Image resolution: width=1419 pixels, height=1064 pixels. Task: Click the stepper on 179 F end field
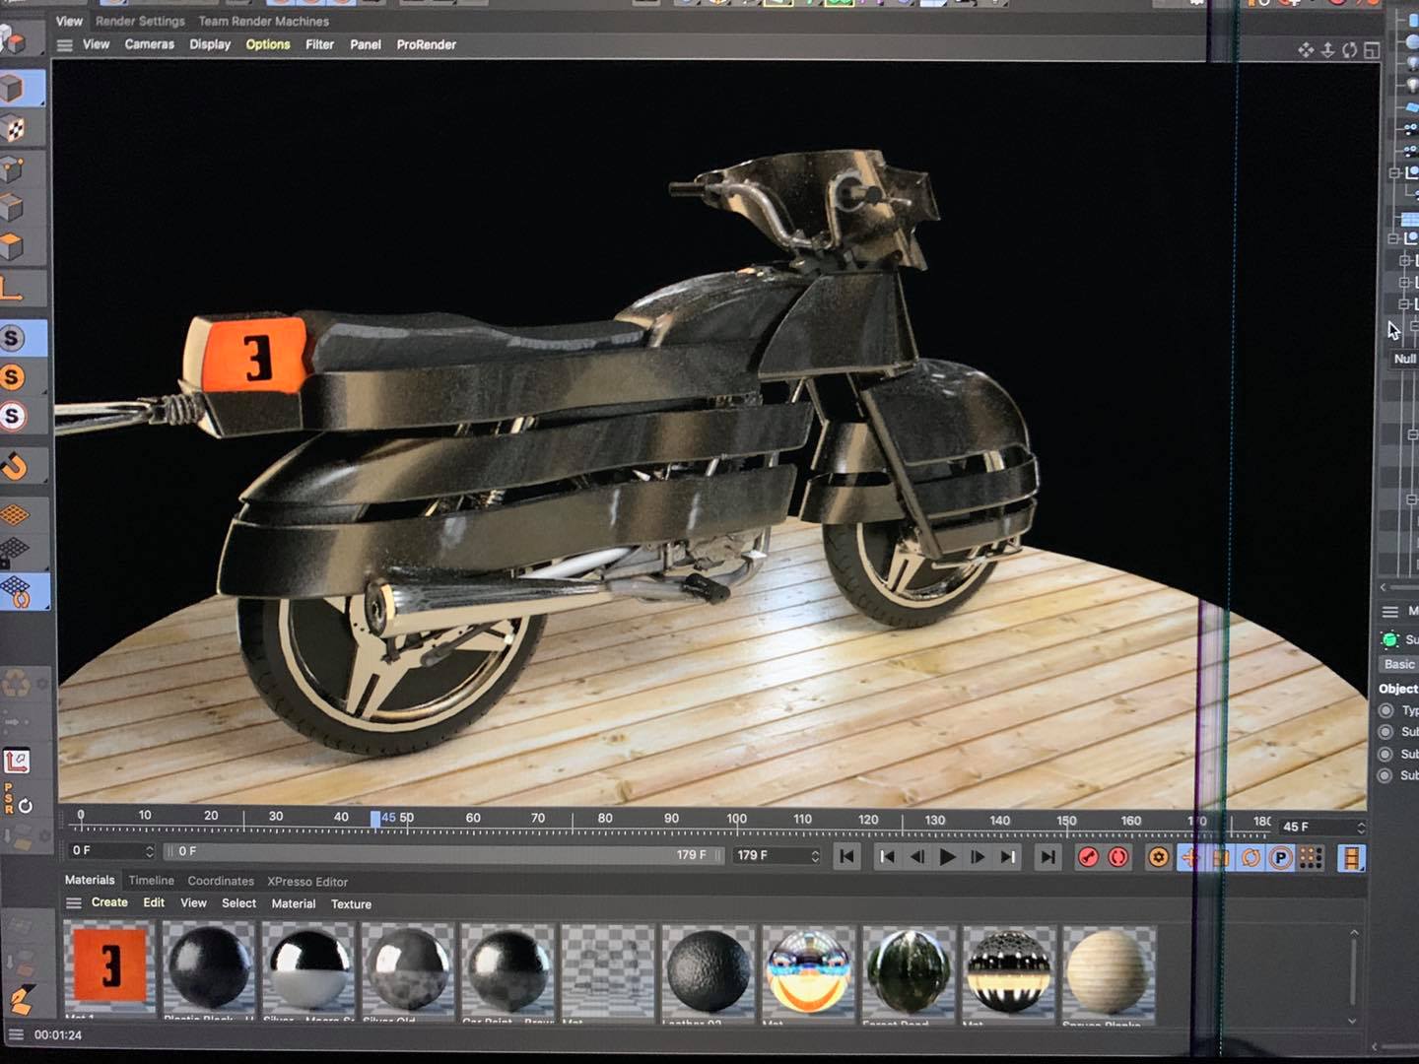(x=815, y=855)
